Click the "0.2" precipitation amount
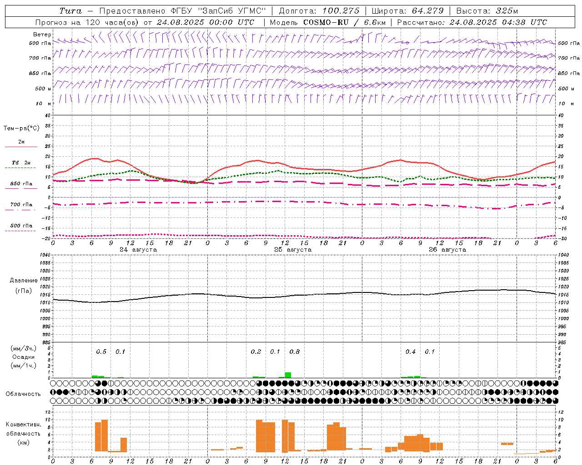Screen dimensions: 582x465 tap(256, 352)
